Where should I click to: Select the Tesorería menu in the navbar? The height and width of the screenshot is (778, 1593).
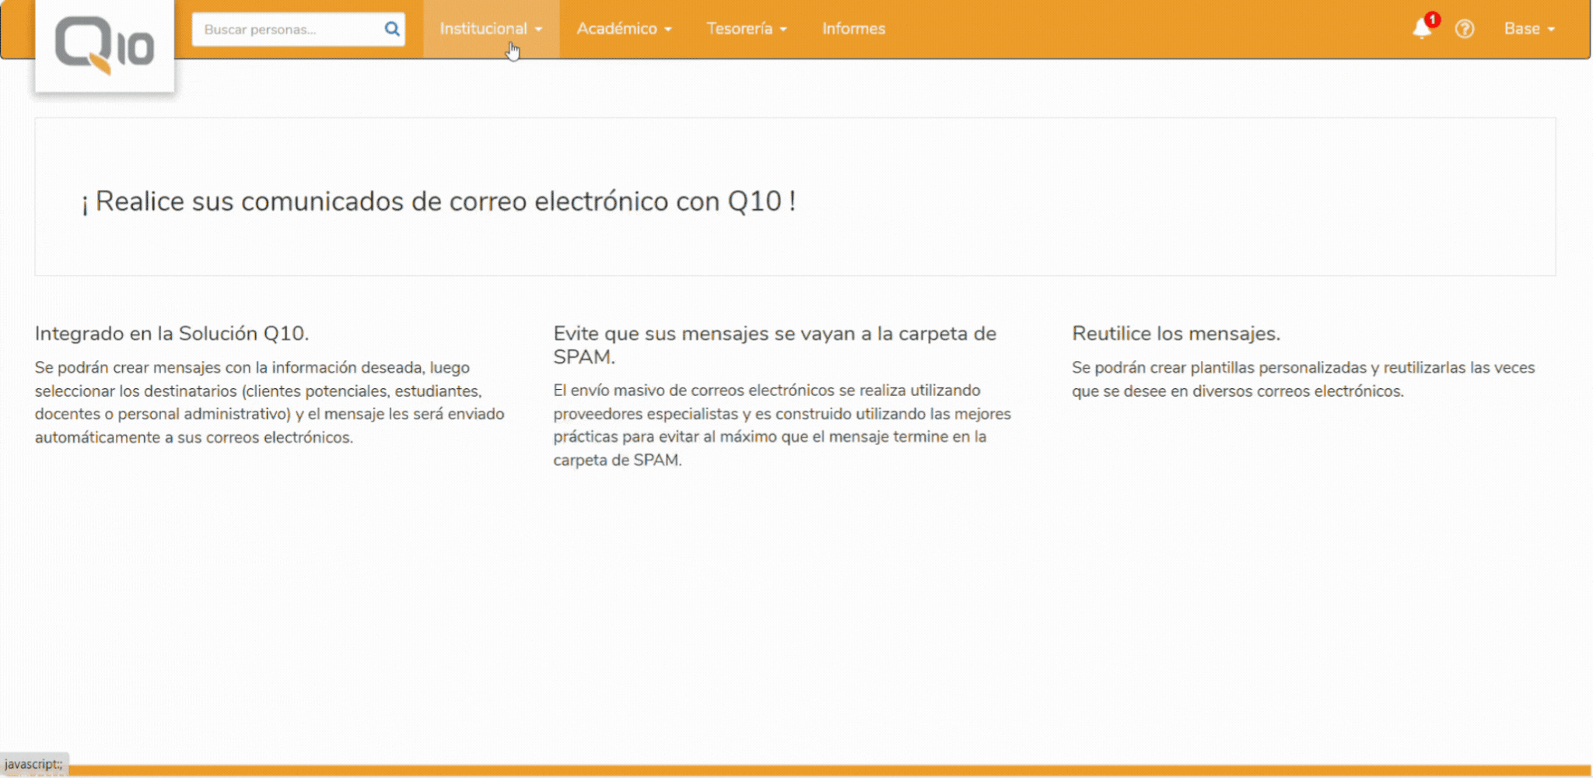739,29
